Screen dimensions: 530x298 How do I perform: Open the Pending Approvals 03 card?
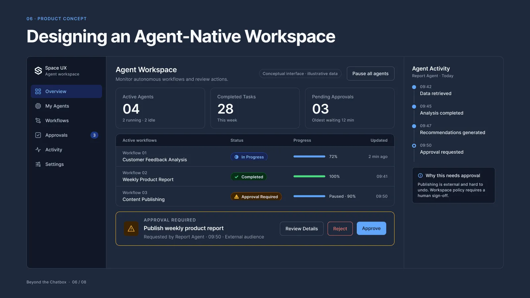tap(350, 108)
